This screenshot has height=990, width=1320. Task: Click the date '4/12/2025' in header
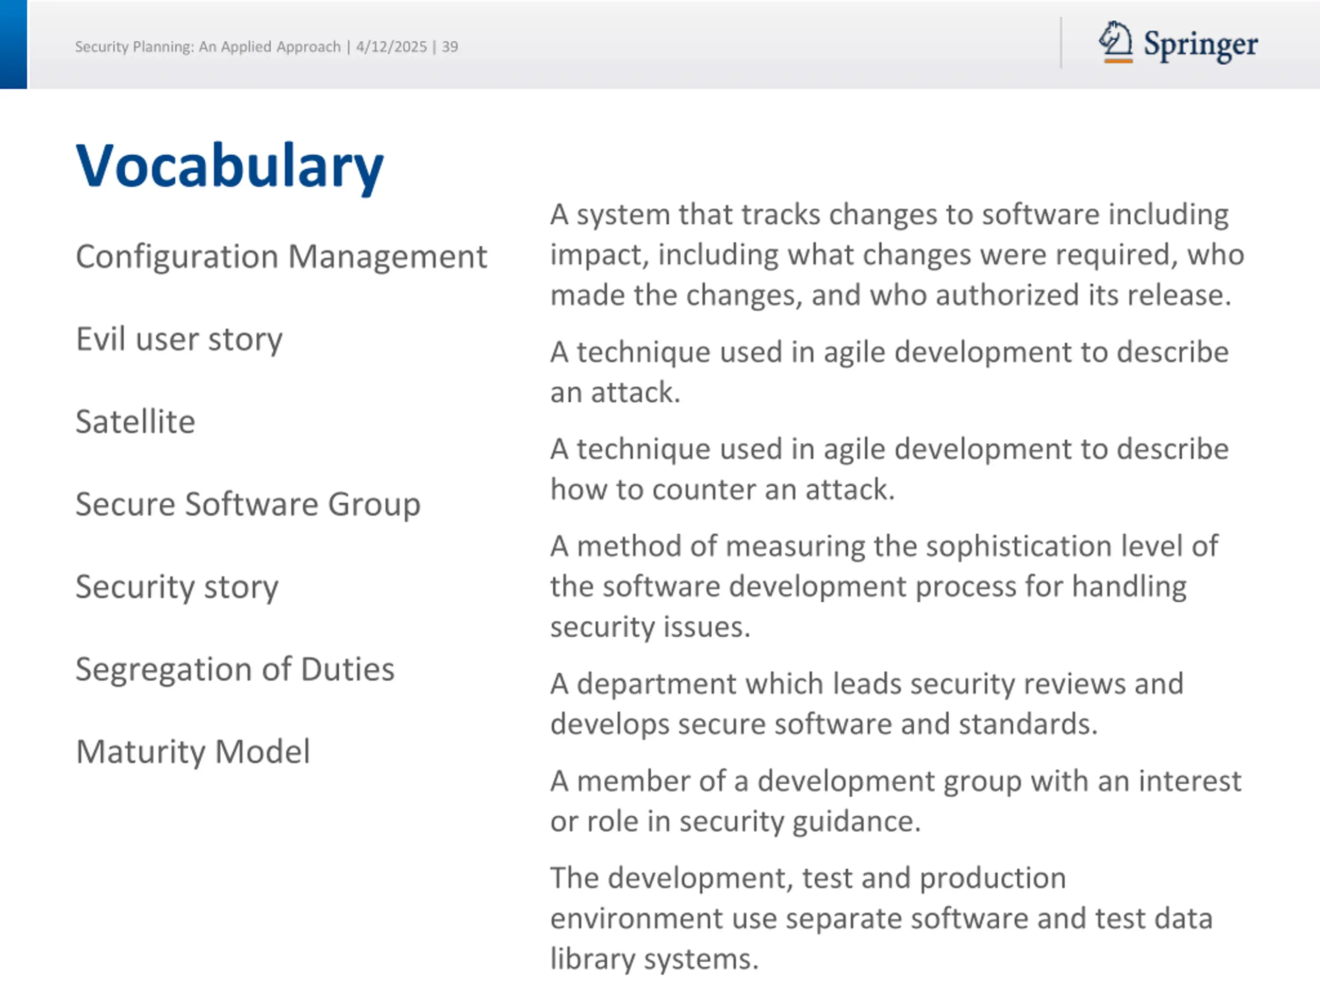click(x=391, y=46)
